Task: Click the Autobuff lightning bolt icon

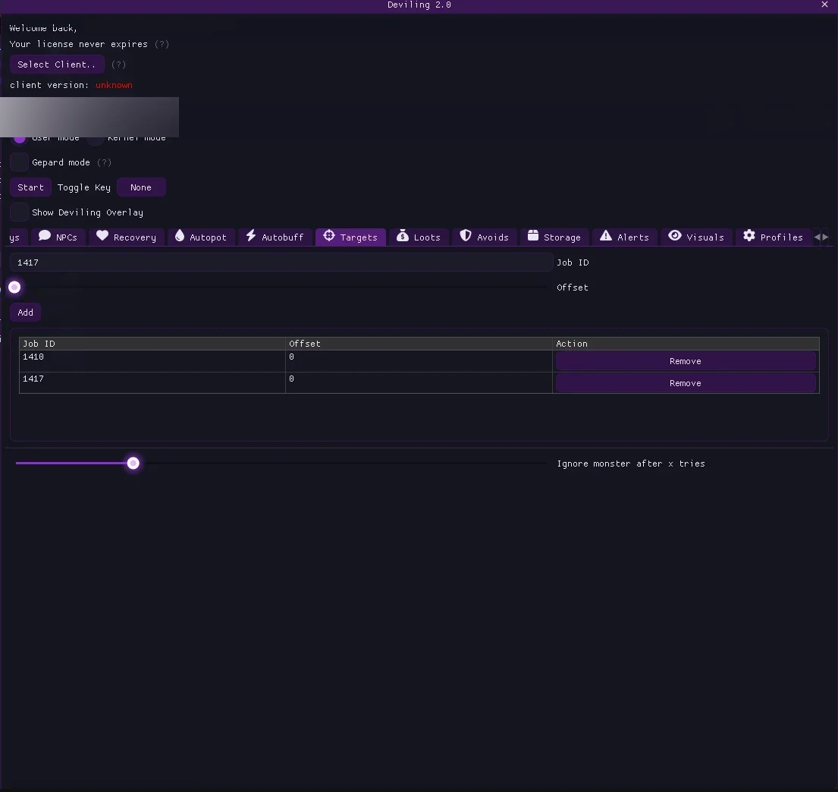Action: point(251,236)
